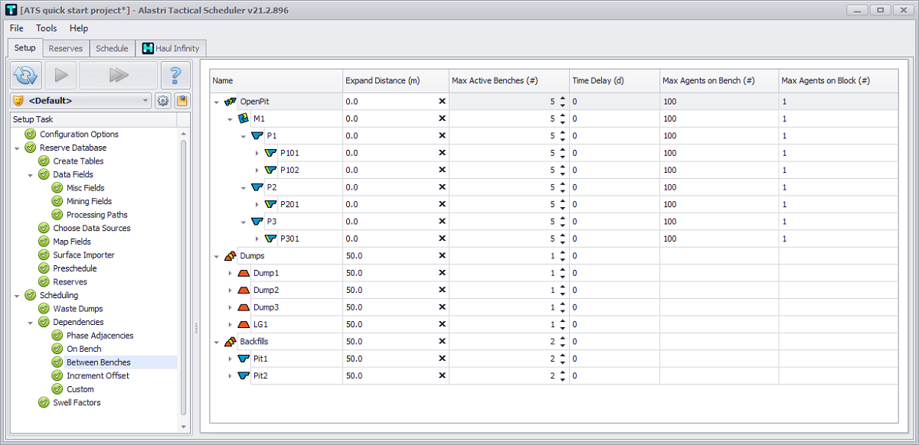Click the P102 phase icon
The image size is (919, 445).
coord(270,170)
